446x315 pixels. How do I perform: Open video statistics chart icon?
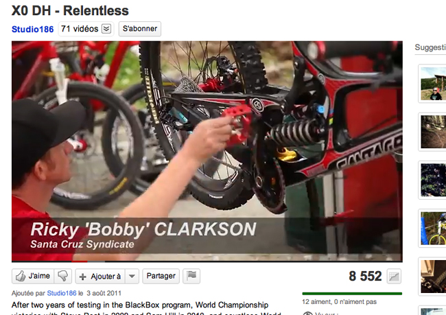point(394,276)
